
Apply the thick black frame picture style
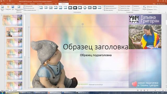[75, 8]
